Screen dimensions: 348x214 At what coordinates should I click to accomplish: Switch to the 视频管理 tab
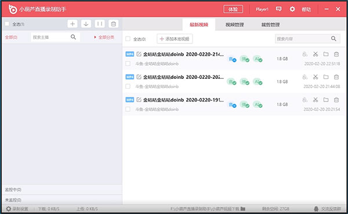point(234,24)
